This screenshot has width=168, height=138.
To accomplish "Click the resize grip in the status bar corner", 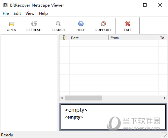I will click(165, 135).
